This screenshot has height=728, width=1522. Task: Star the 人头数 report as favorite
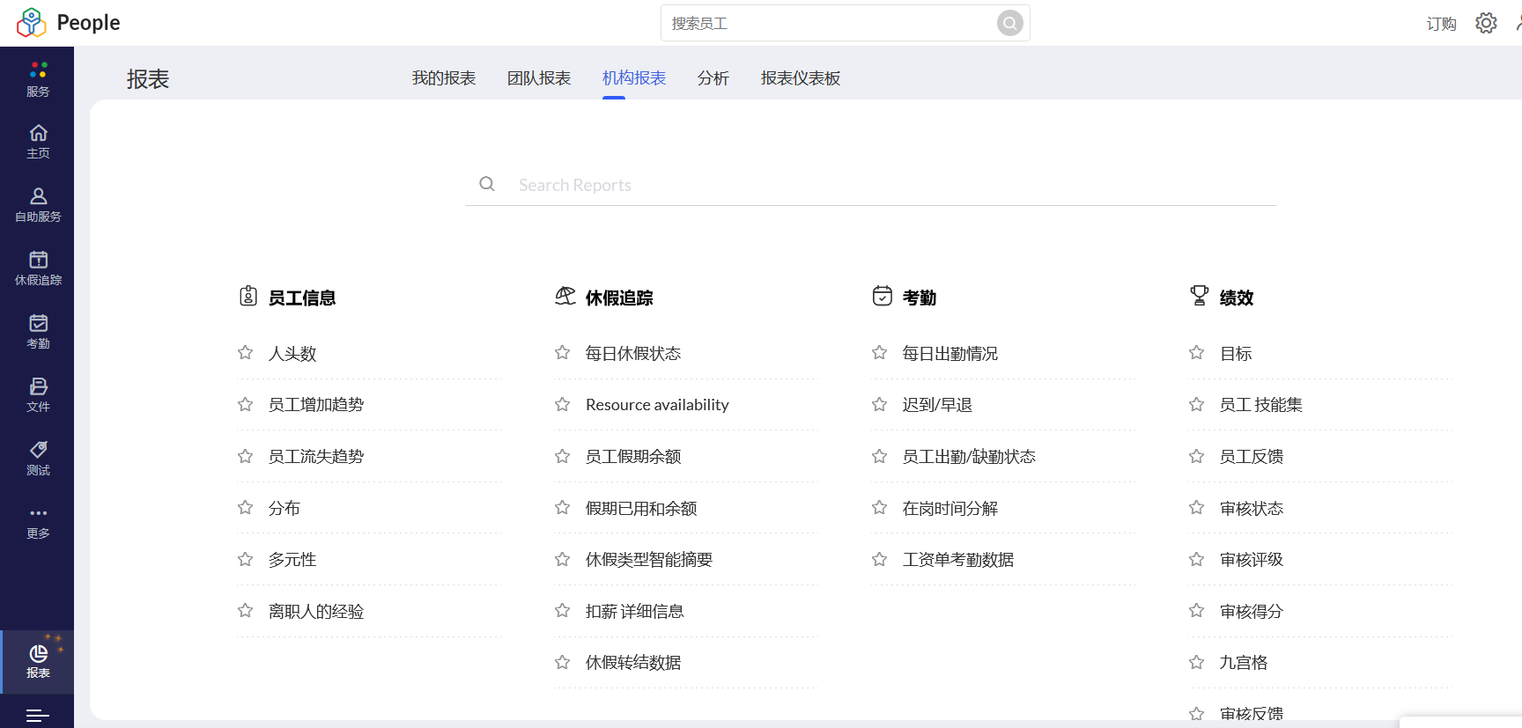[246, 353]
